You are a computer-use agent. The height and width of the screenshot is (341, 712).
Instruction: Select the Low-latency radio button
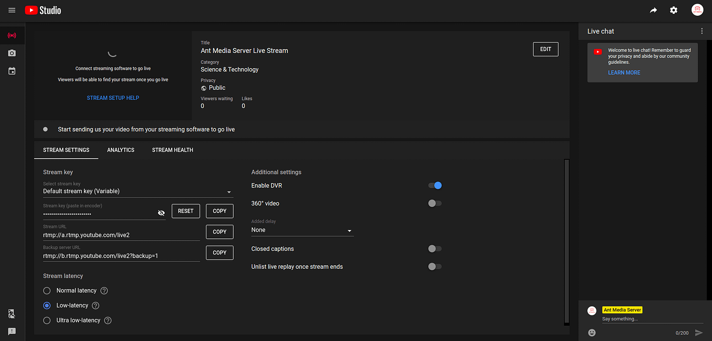(x=47, y=305)
